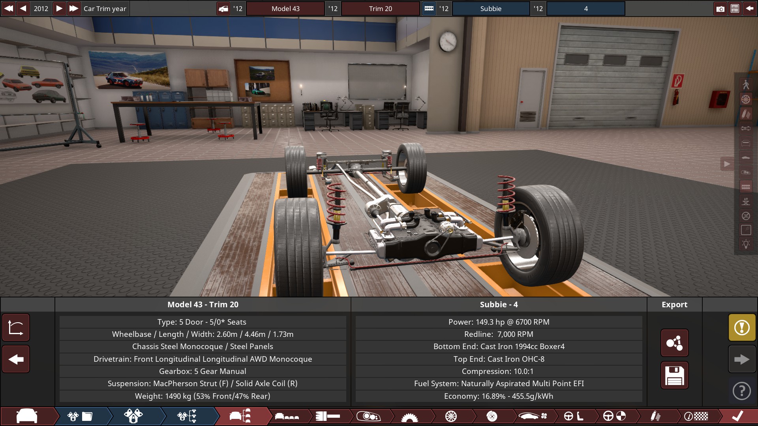The height and width of the screenshot is (426, 758).
Task: Open help with the question mark icon
Action: (742, 391)
